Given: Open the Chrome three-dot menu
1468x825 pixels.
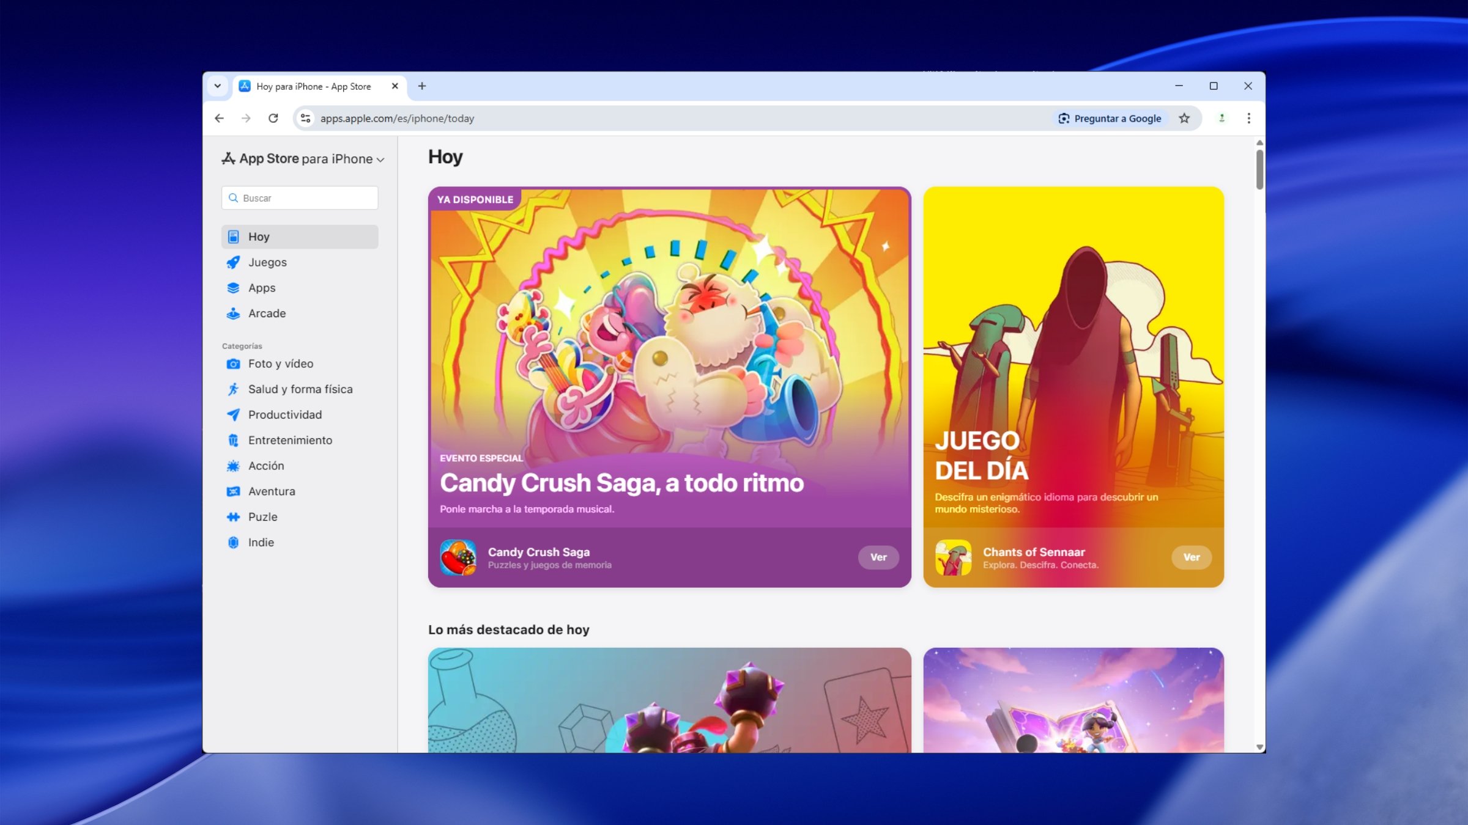Looking at the screenshot, I should point(1249,118).
